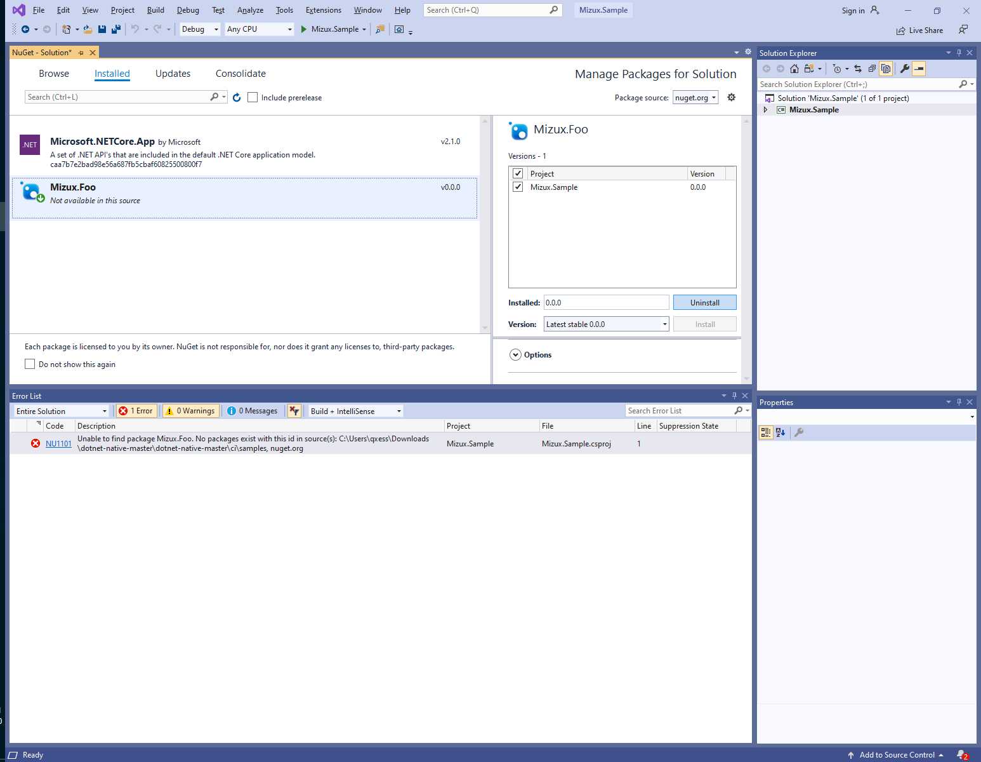Image resolution: width=981 pixels, height=762 pixels.
Task: Click the Open File folder icon
Action: point(88,29)
